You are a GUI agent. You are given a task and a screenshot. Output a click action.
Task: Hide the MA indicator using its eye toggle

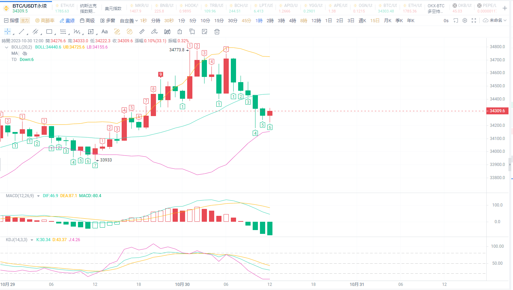click(x=24, y=53)
